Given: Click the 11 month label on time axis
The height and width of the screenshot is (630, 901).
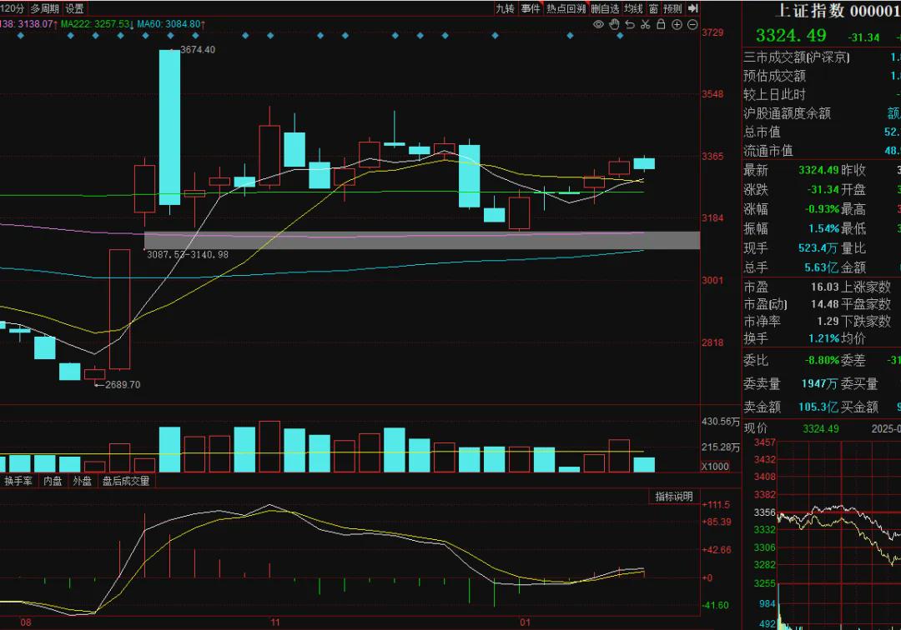Looking at the screenshot, I should pyautogui.click(x=275, y=622).
